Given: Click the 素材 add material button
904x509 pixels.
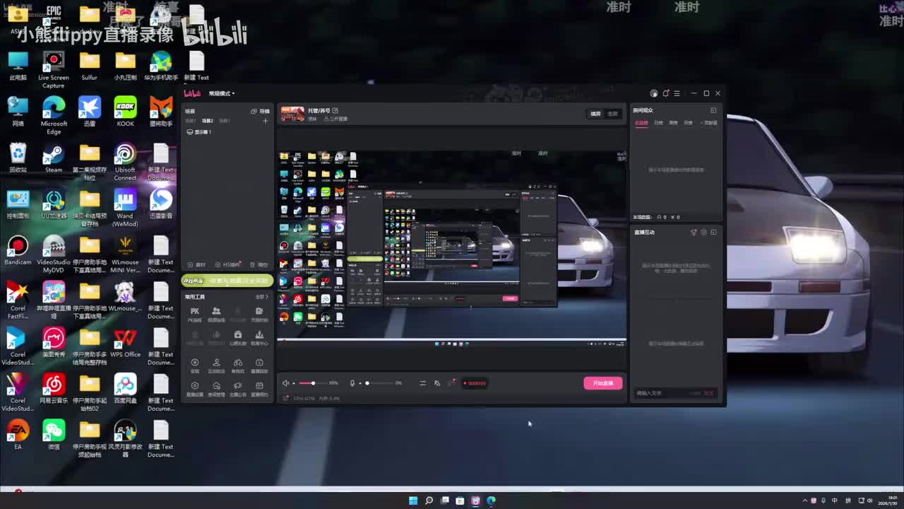Looking at the screenshot, I should [x=197, y=265].
